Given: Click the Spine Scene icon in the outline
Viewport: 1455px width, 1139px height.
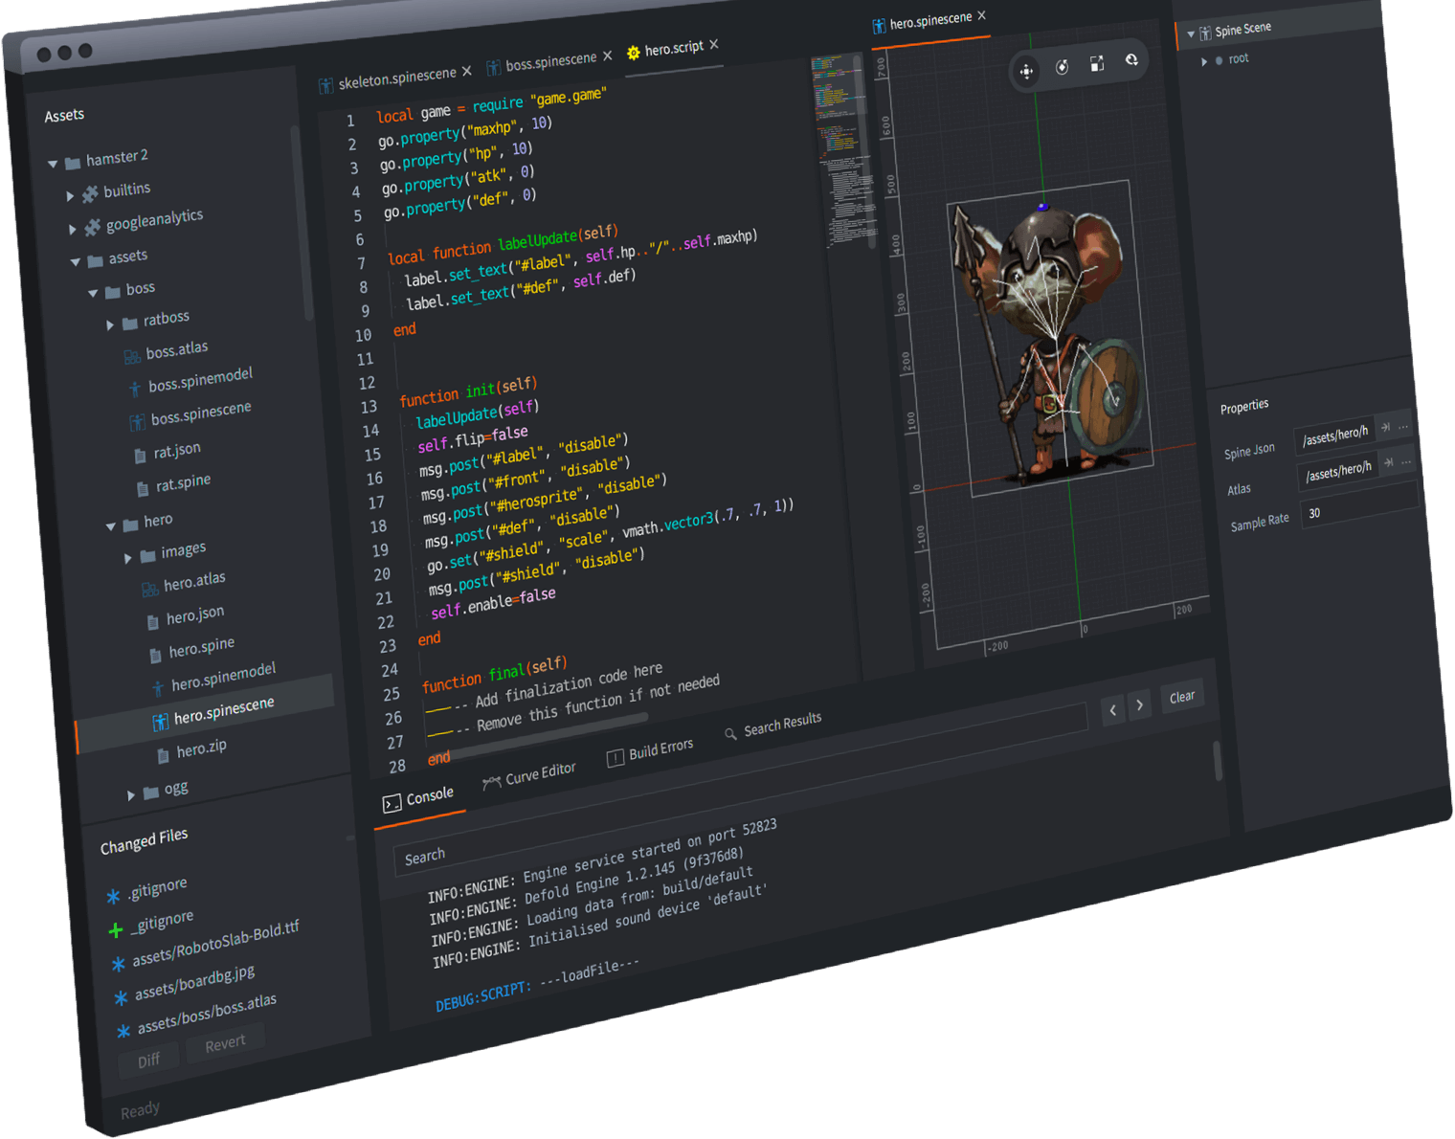Looking at the screenshot, I should point(1205,33).
